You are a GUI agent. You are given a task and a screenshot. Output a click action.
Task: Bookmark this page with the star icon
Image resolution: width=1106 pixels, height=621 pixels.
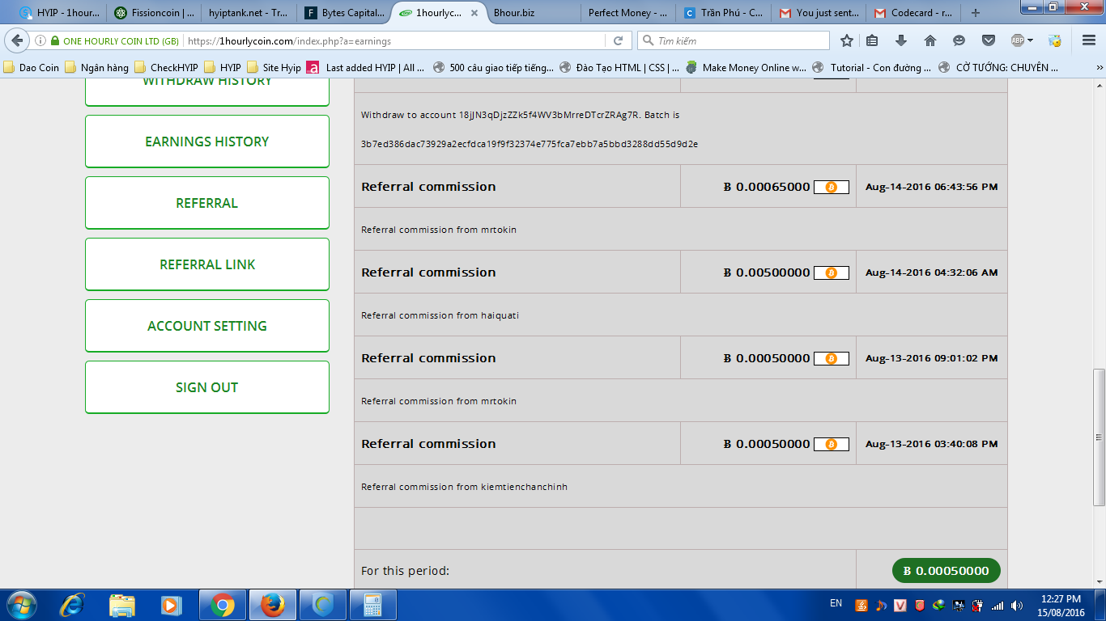coord(847,40)
